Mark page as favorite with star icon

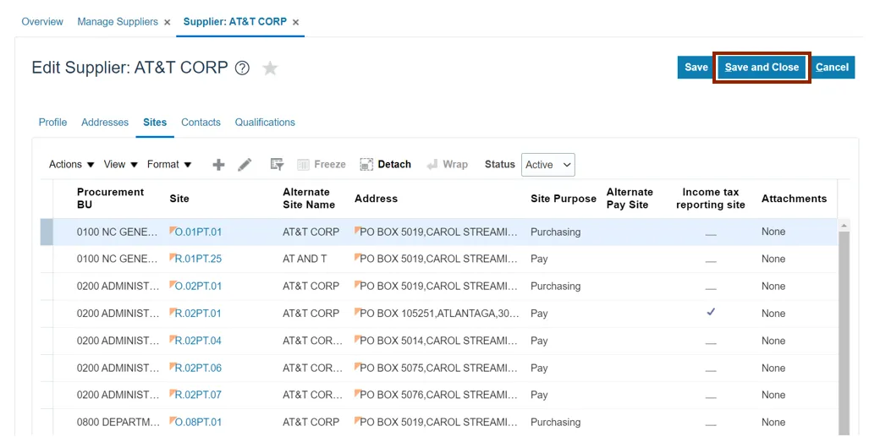[270, 68]
